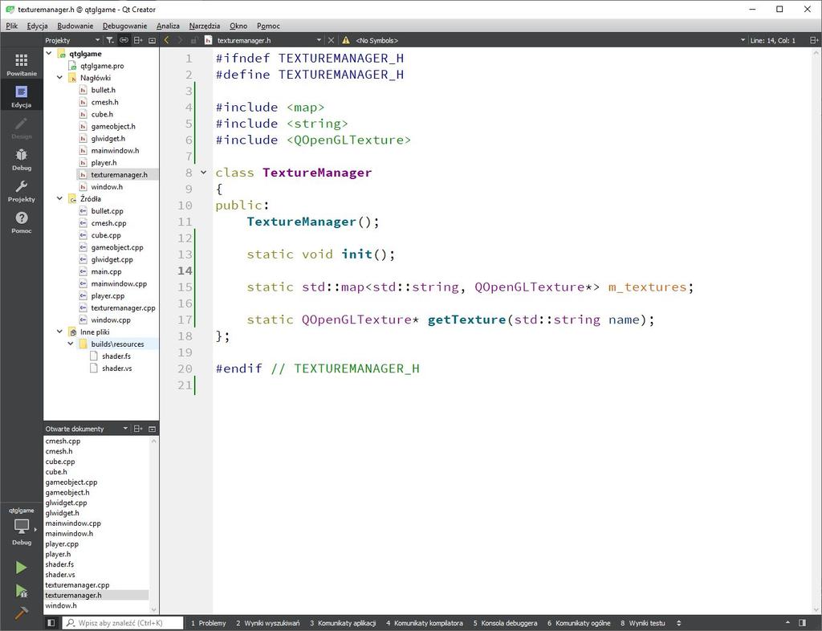
Task: Collapse the qtglgame project root
Action: click(49, 54)
